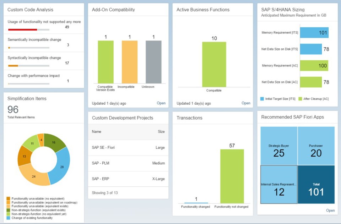The width and height of the screenshot is (341, 224).
Task: Select the Functionality not changed bar
Action: click(232, 176)
